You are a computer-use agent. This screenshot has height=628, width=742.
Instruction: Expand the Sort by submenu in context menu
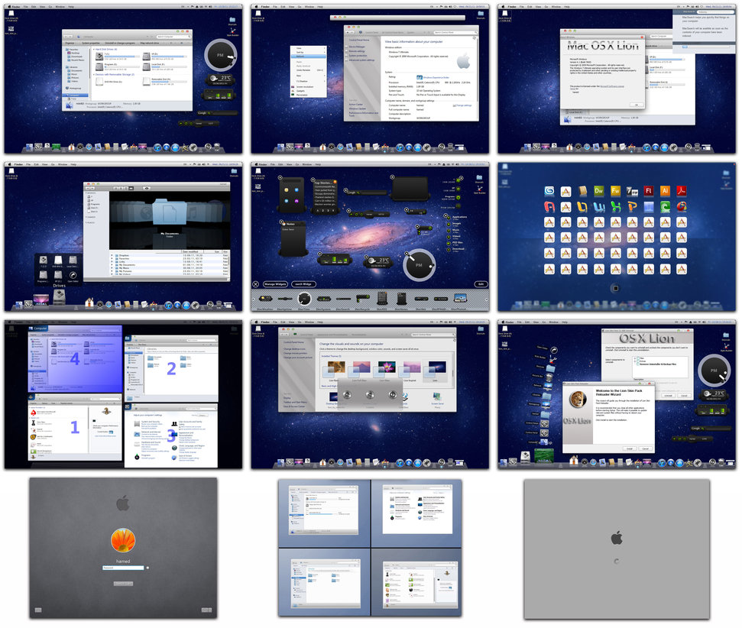tap(325, 52)
